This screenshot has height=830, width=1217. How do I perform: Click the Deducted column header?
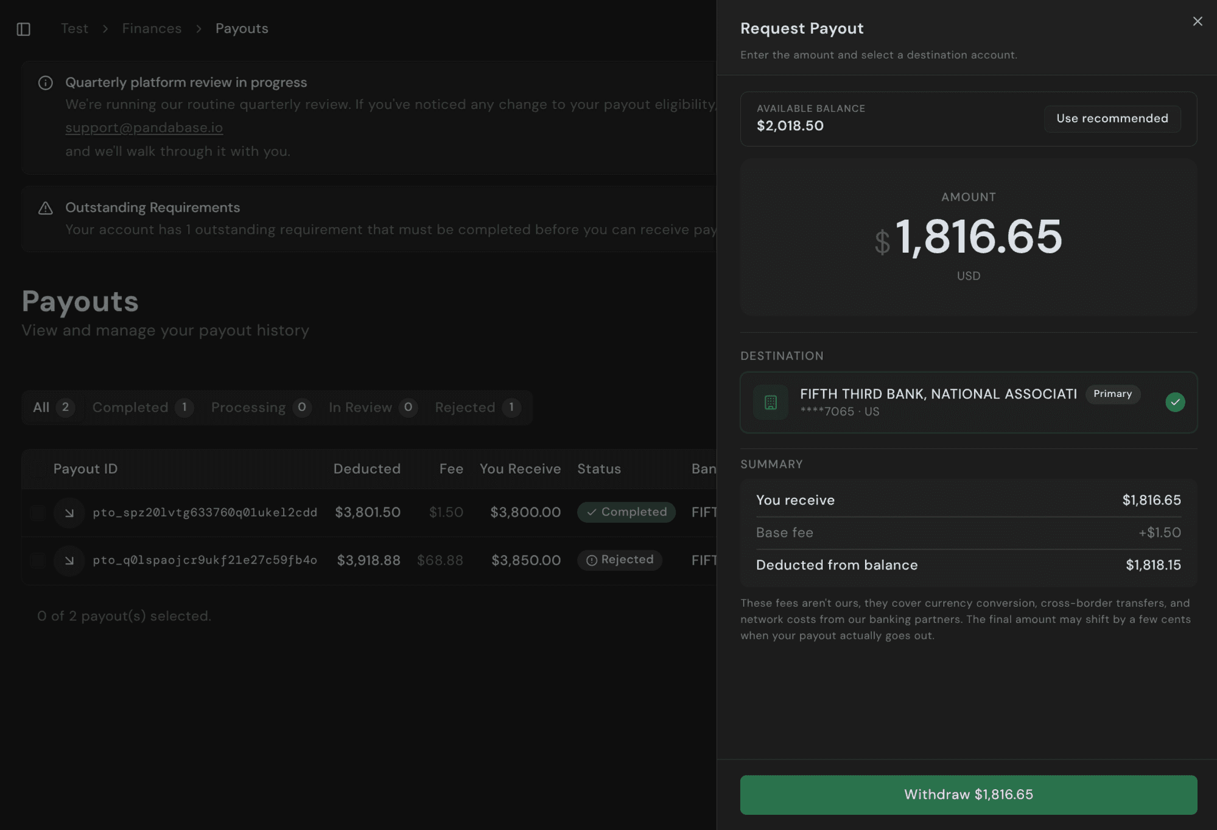367,469
